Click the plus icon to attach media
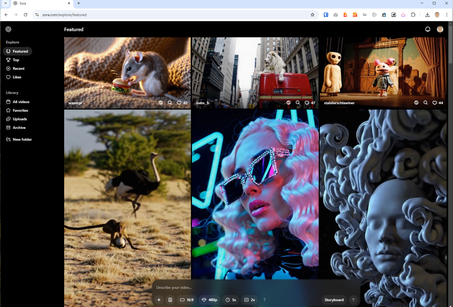Viewport: 453px width, 307px height. (x=159, y=300)
